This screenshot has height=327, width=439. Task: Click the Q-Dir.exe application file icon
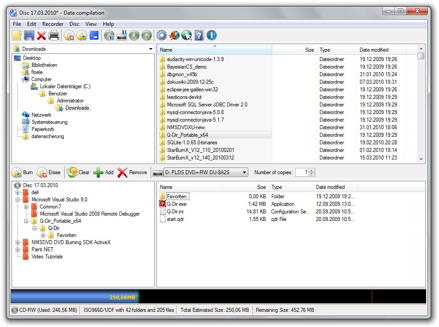point(163,204)
